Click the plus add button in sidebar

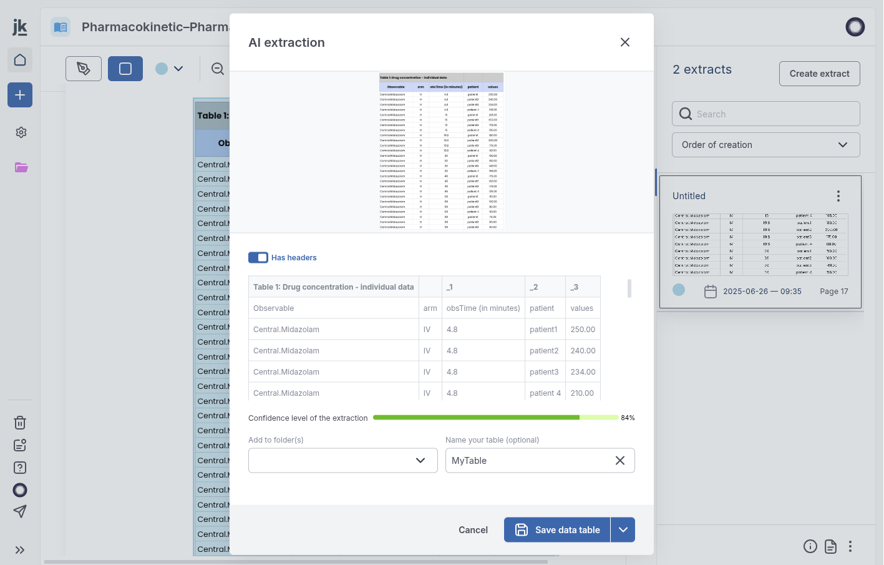coord(20,95)
